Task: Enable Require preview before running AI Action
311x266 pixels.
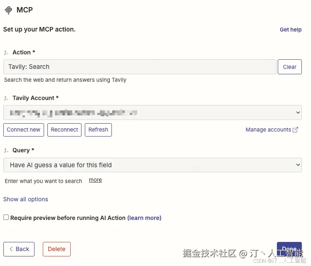Action: pos(6,217)
